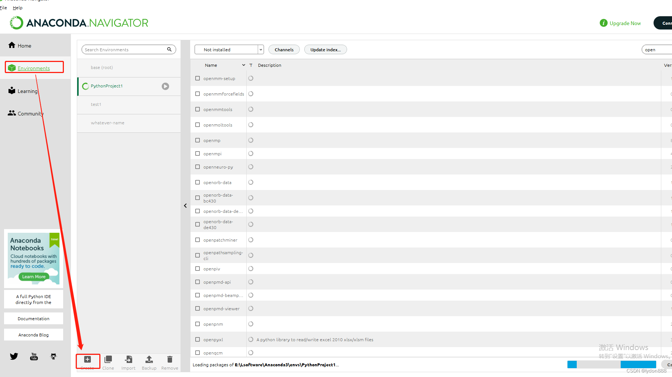Click the T column header
This screenshot has width=672, height=377.
click(x=251, y=65)
